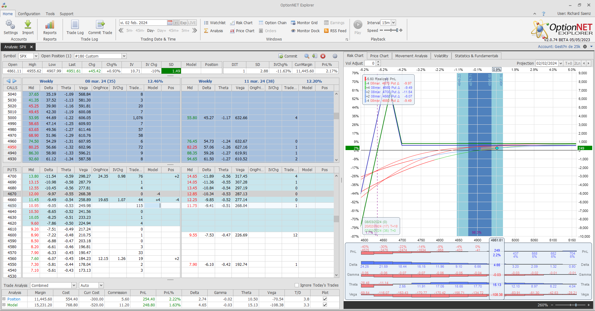The height and width of the screenshot is (311, 595).
Task: Open the Trade Analysis Combined dropdown
Action: coord(74,285)
